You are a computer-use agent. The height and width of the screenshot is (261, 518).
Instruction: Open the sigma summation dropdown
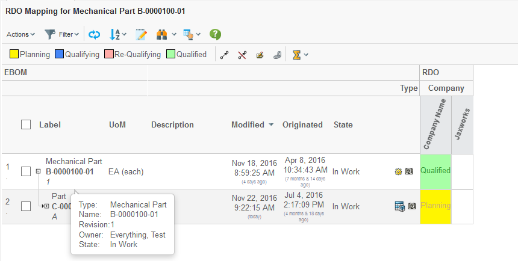[x=299, y=55]
